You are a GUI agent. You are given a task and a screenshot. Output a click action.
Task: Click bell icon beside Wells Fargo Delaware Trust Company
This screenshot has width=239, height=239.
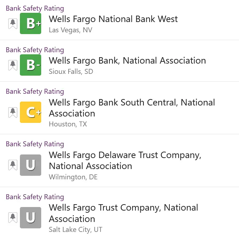(13, 165)
